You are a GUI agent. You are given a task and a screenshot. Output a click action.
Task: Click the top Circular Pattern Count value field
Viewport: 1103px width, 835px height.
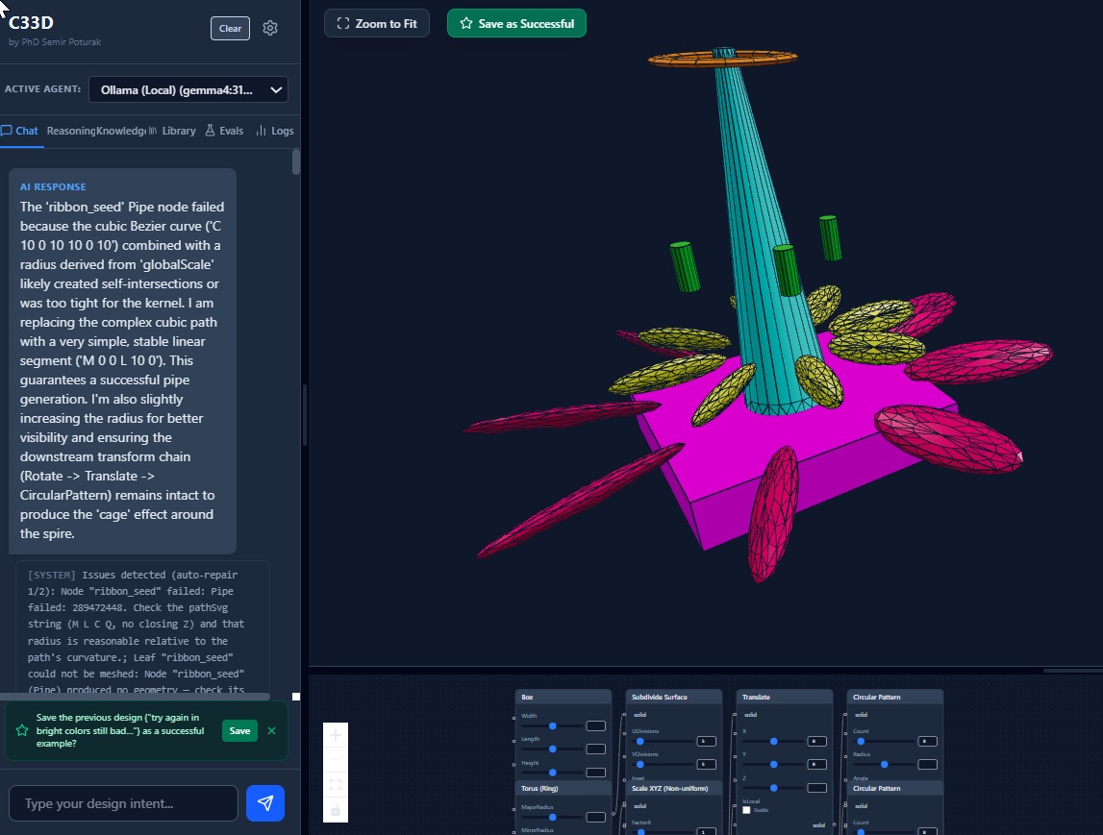point(928,741)
